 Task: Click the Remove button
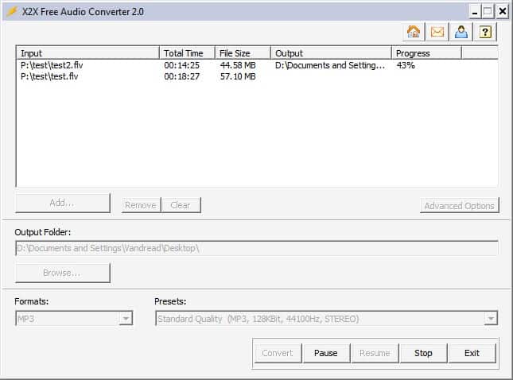[141, 205]
